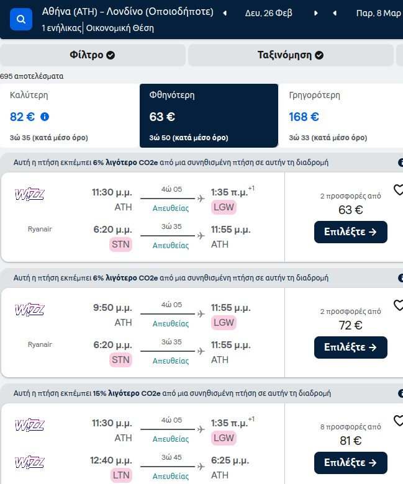
Task: Select the Καλύτερη sorting tab
Action: coord(70,116)
